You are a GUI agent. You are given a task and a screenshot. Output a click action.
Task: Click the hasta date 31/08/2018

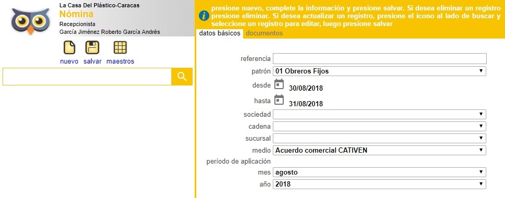[306, 104]
